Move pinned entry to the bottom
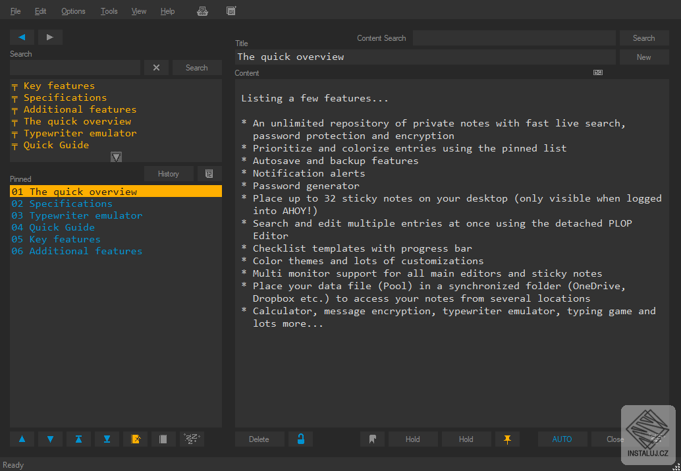 tap(107, 439)
